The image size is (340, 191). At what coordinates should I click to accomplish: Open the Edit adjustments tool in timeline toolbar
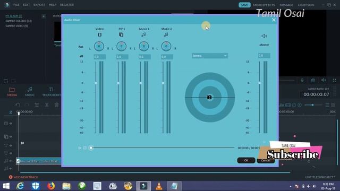37,105
